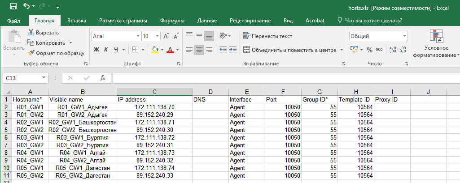The height and width of the screenshot is (183, 460).
Task: Click Объединить и поместить в центре
Action: (x=290, y=50)
